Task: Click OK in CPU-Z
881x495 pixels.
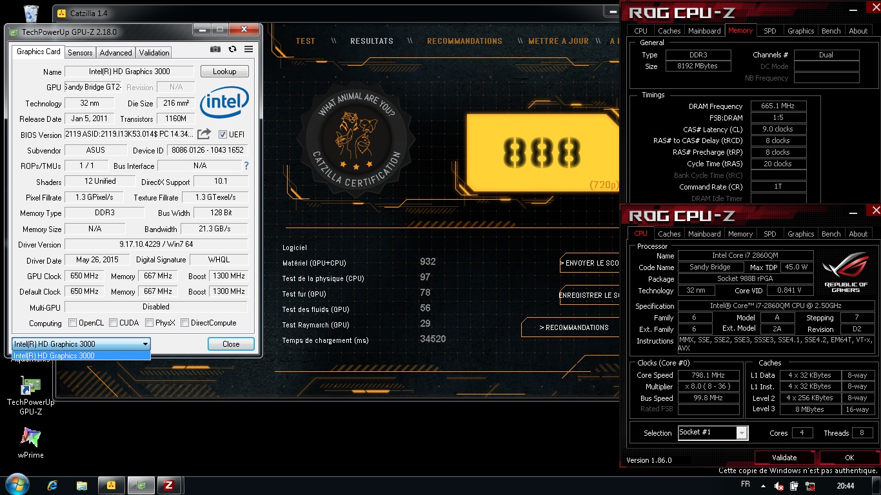Action: [x=849, y=458]
